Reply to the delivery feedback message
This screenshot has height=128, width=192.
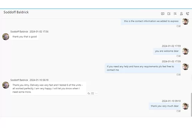pyautogui.click(x=89, y=94)
